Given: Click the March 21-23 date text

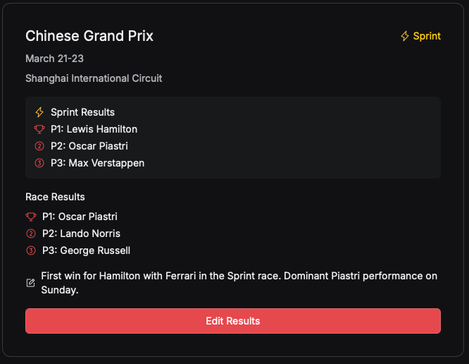Looking at the screenshot, I should pyautogui.click(x=54, y=59).
